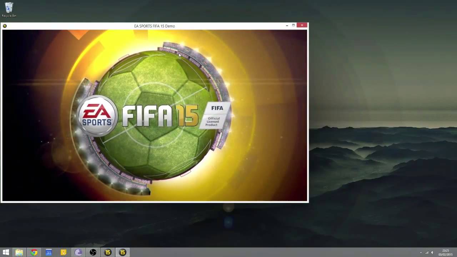The width and height of the screenshot is (457, 257).
Task: Launch File Explorer from the taskbar
Action: (x=19, y=252)
